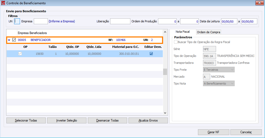Open the Tipo Nota dropdown
Image resolution: width=265 pixels, height=138 pixels.
pos(219,83)
